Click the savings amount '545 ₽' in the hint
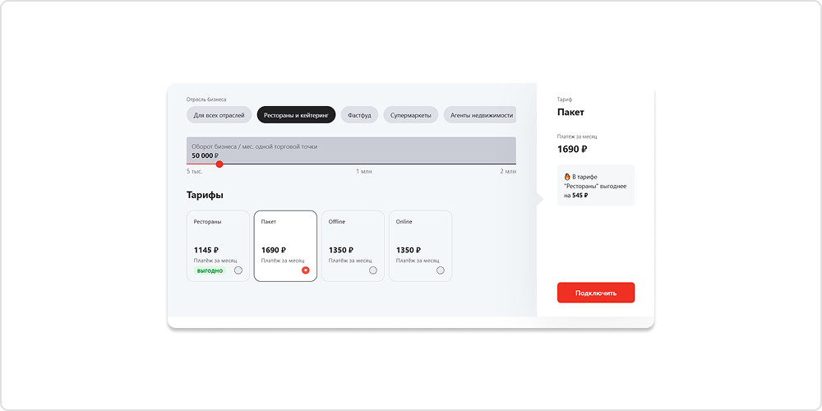The image size is (822, 411). tap(580, 195)
